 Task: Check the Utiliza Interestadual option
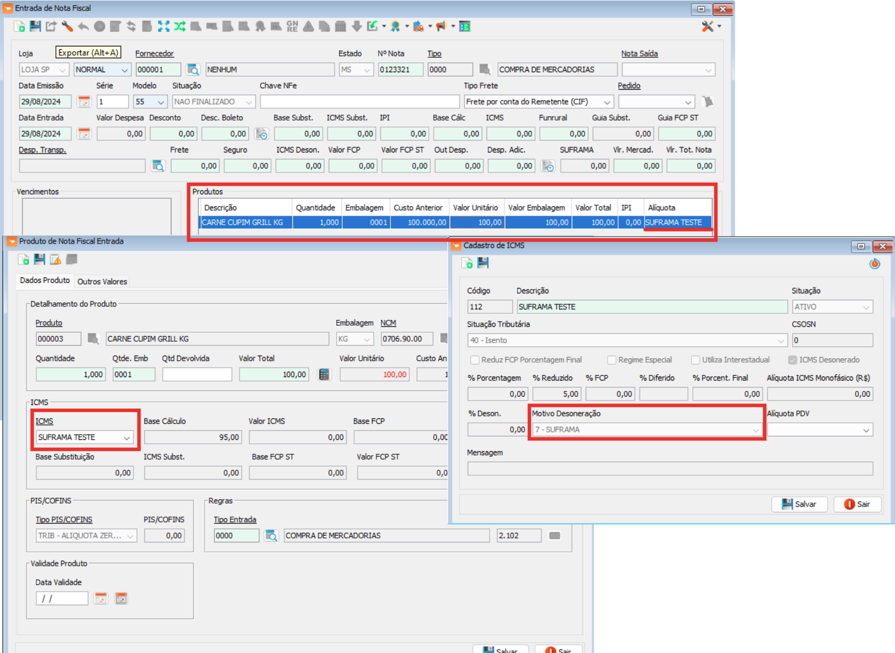(696, 360)
